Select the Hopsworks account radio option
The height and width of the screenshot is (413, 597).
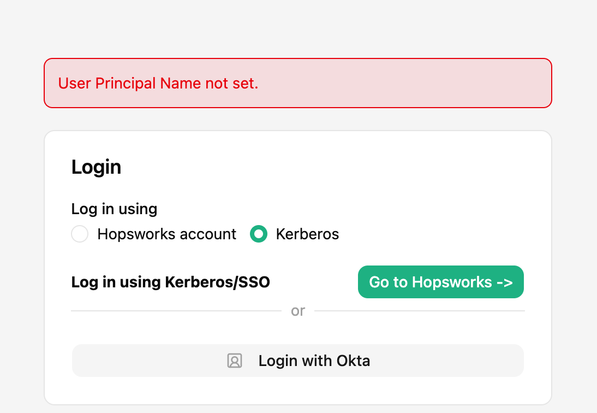pos(80,234)
